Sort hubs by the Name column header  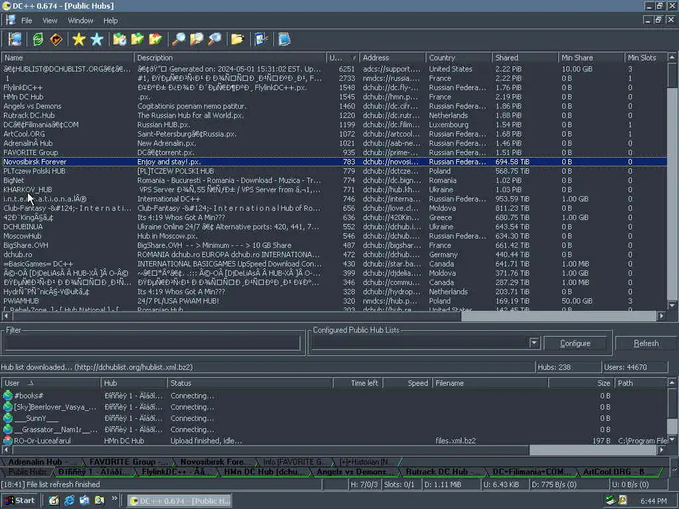[68, 58]
